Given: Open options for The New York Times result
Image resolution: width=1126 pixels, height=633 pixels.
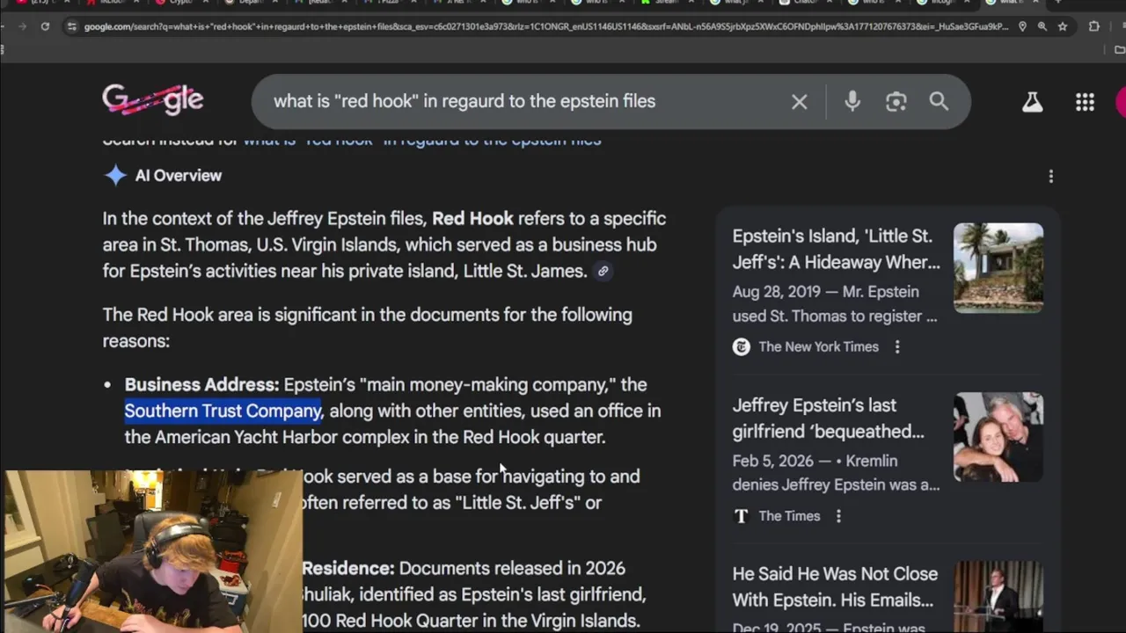Looking at the screenshot, I should coord(897,346).
